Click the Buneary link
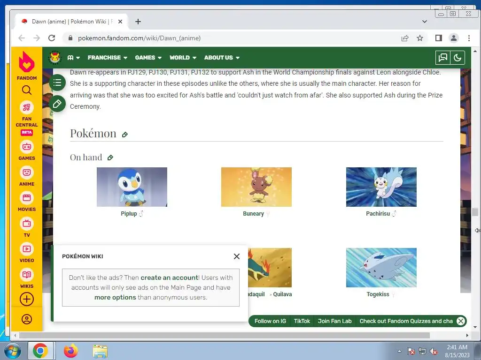 [253, 214]
